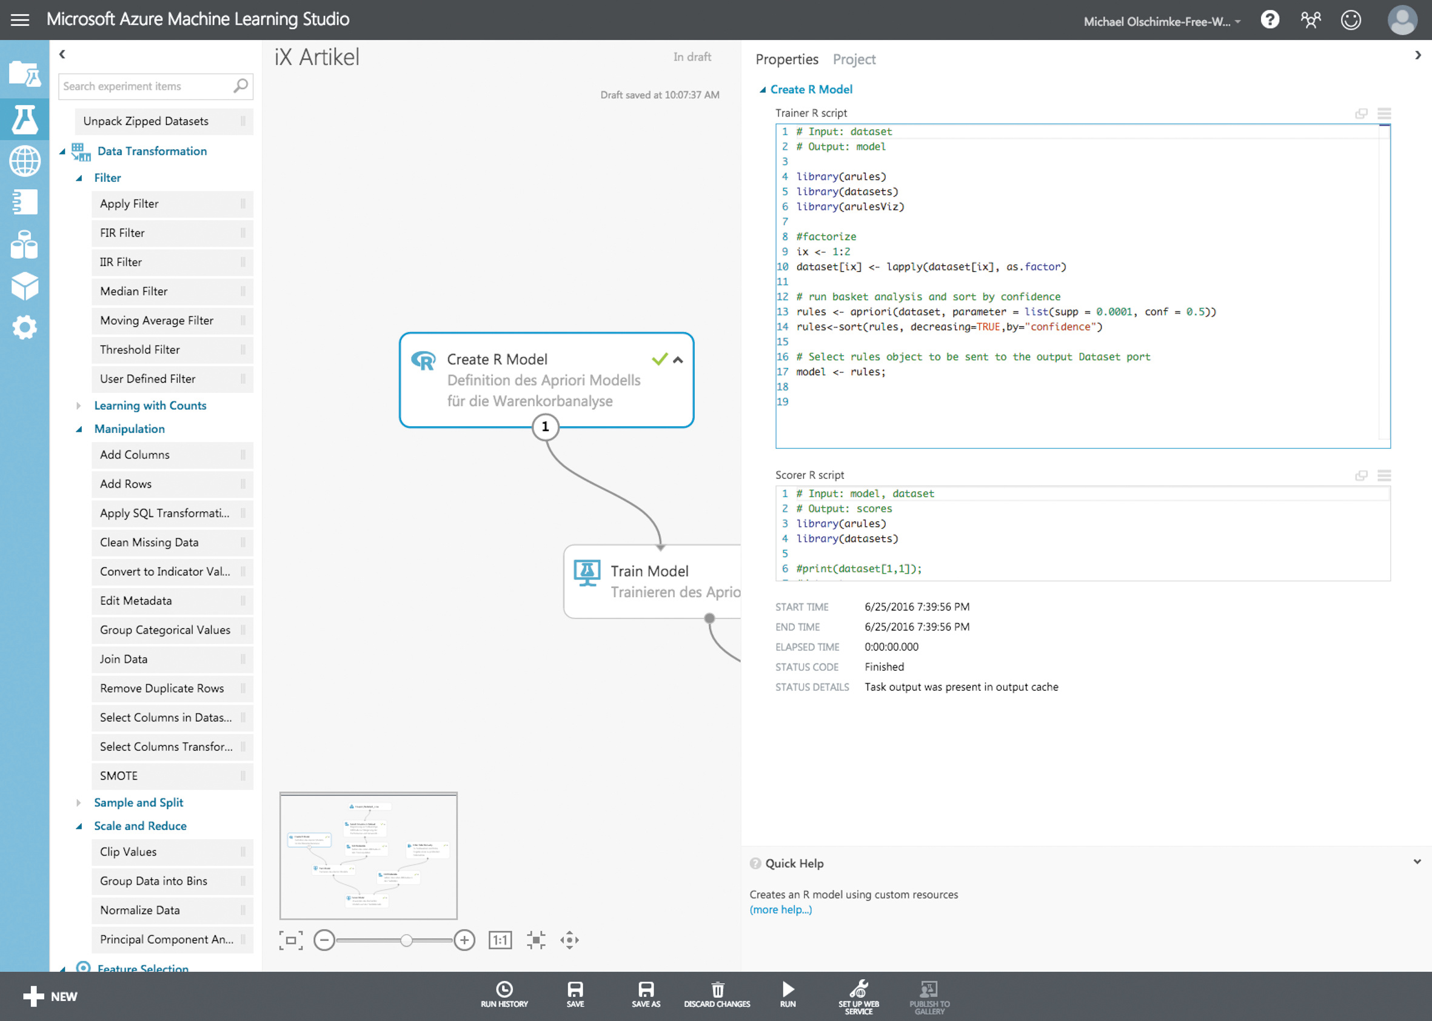Switch to the Project tab
This screenshot has width=1432, height=1021.
coord(854,59)
